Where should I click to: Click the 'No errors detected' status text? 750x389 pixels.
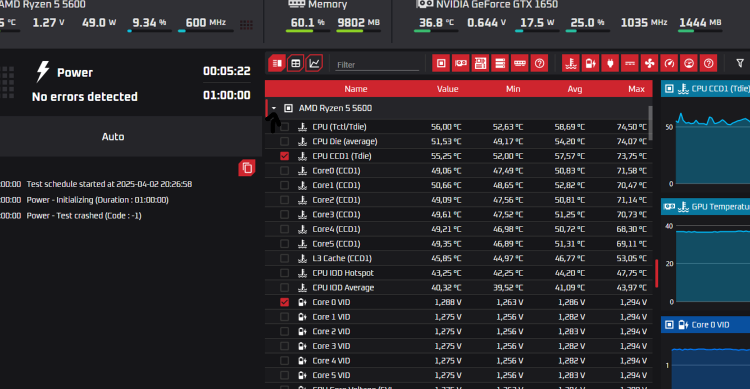pos(85,97)
